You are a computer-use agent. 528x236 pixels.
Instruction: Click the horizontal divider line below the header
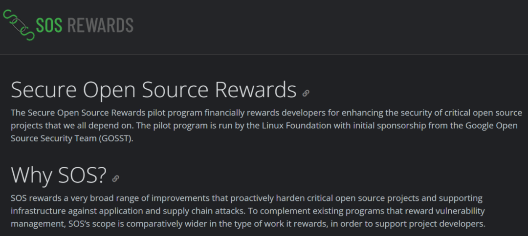[264, 55]
